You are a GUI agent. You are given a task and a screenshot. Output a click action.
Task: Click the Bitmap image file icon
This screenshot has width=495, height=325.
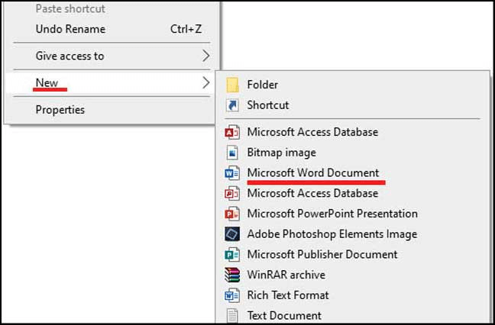coord(232,153)
